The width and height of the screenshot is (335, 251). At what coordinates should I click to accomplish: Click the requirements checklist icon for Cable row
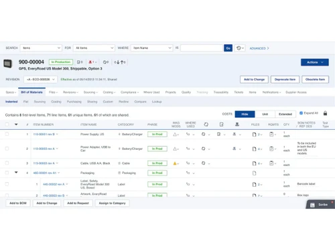click(271, 163)
